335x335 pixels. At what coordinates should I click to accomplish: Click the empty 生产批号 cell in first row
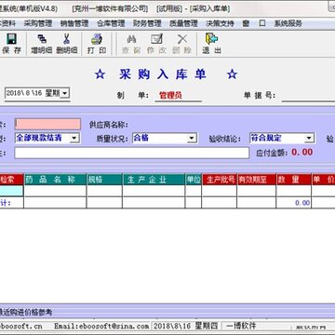click(220, 191)
